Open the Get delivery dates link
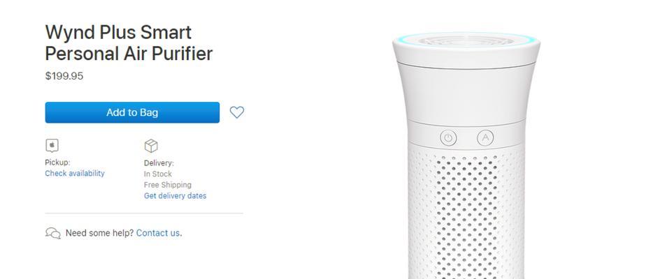Viewport: 646px width, 279px height. pos(175,195)
